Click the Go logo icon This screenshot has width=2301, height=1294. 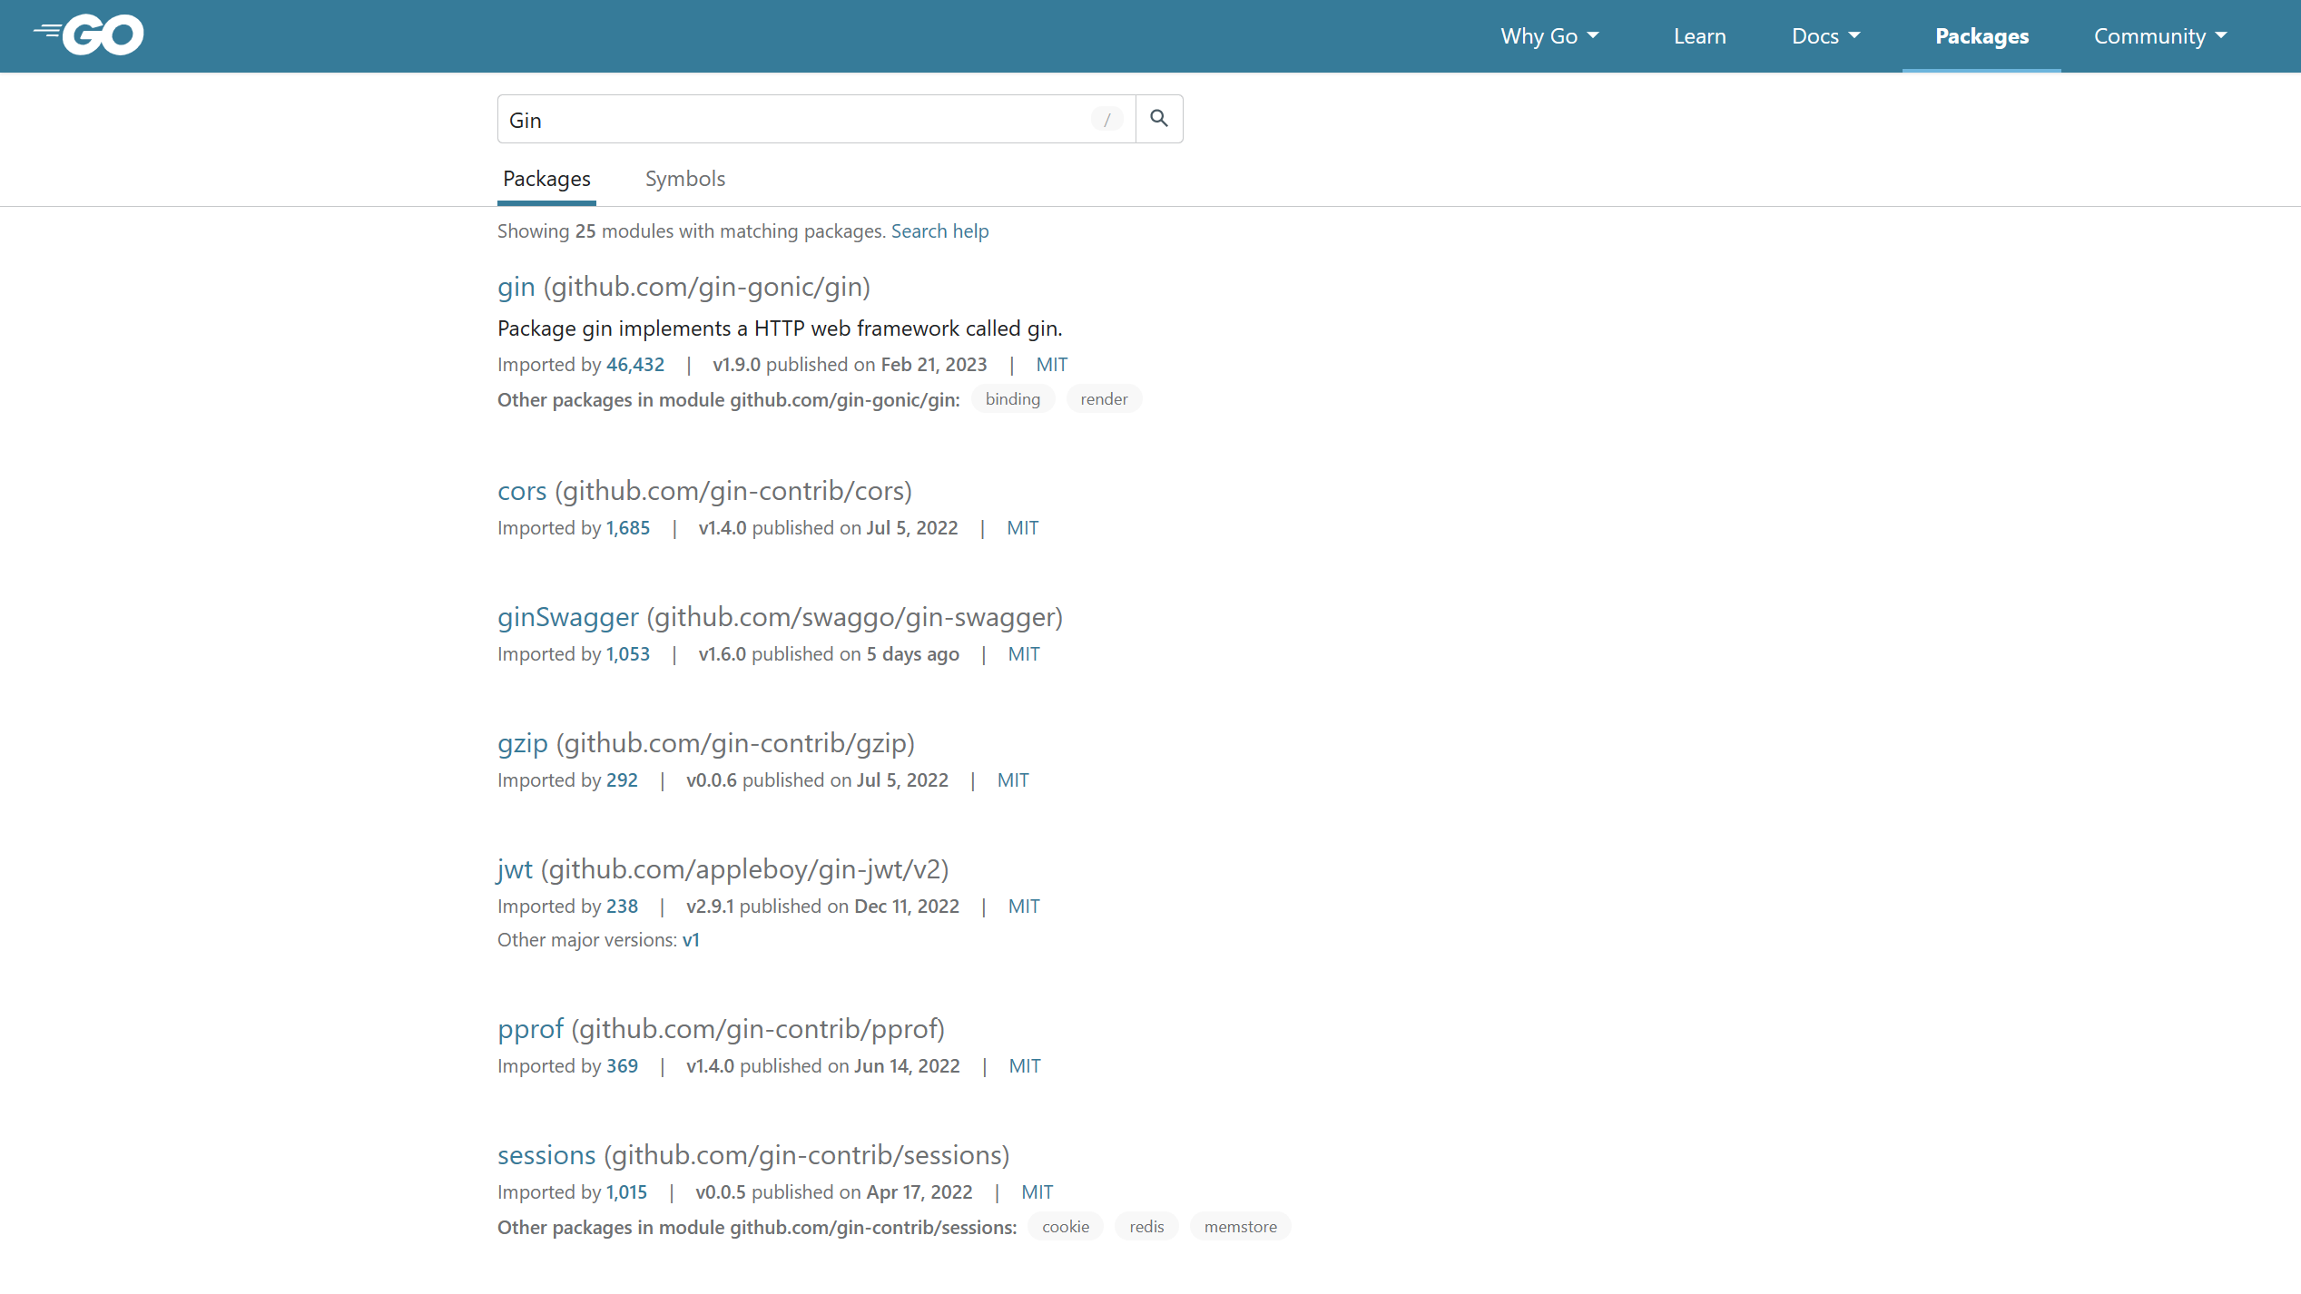(x=89, y=35)
